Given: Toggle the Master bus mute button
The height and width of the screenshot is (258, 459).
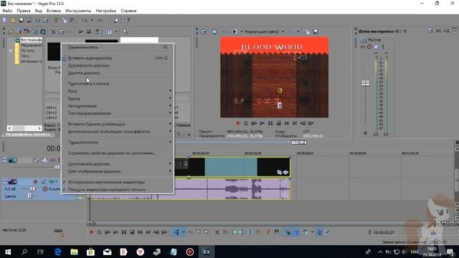Looking at the screenshot, I should [376, 47].
